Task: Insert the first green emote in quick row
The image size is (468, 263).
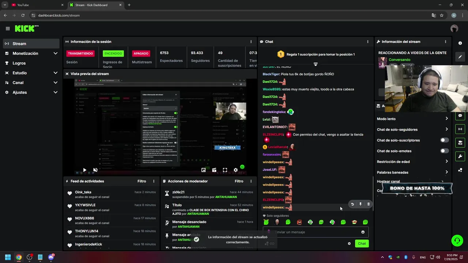Action: coord(266,222)
